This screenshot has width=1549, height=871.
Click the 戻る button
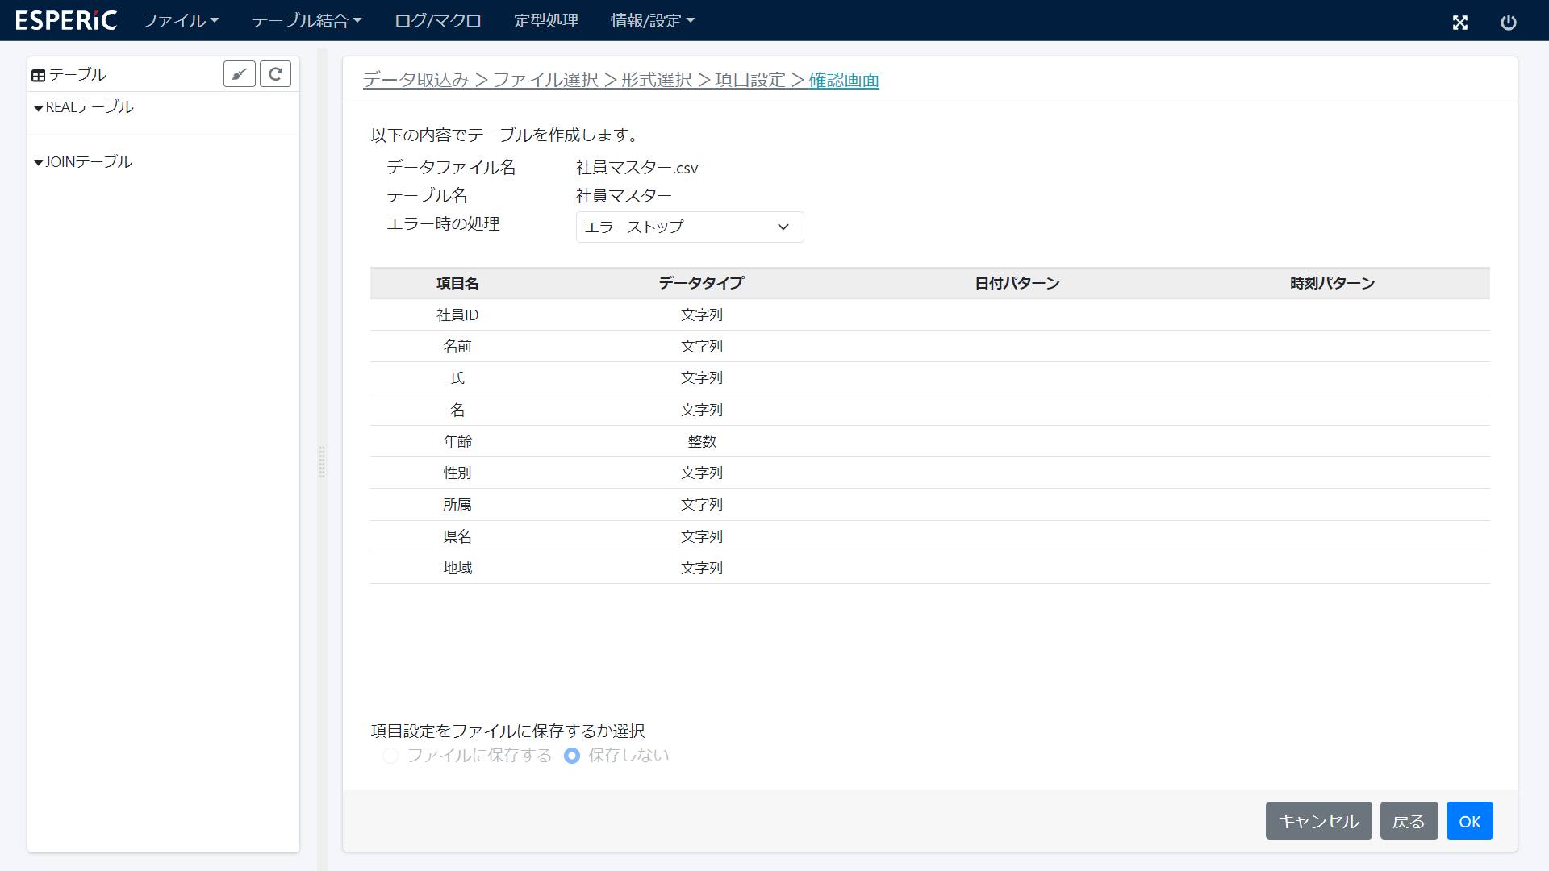coord(1408,821)
